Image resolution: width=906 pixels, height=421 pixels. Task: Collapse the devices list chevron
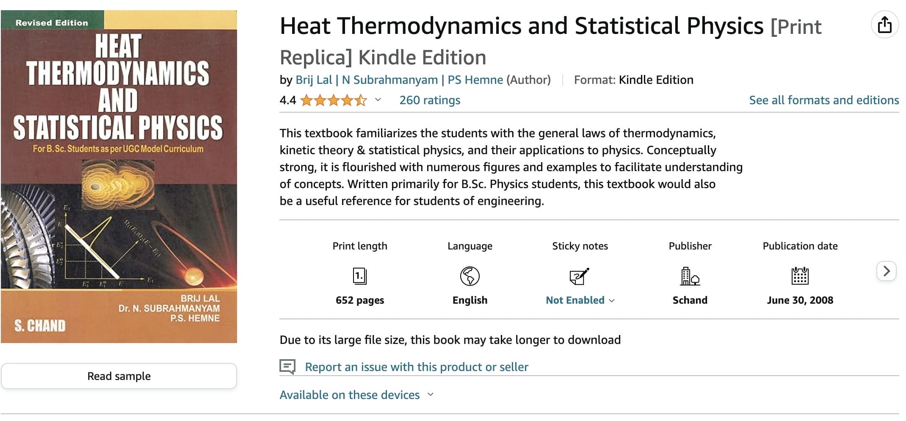430,395
